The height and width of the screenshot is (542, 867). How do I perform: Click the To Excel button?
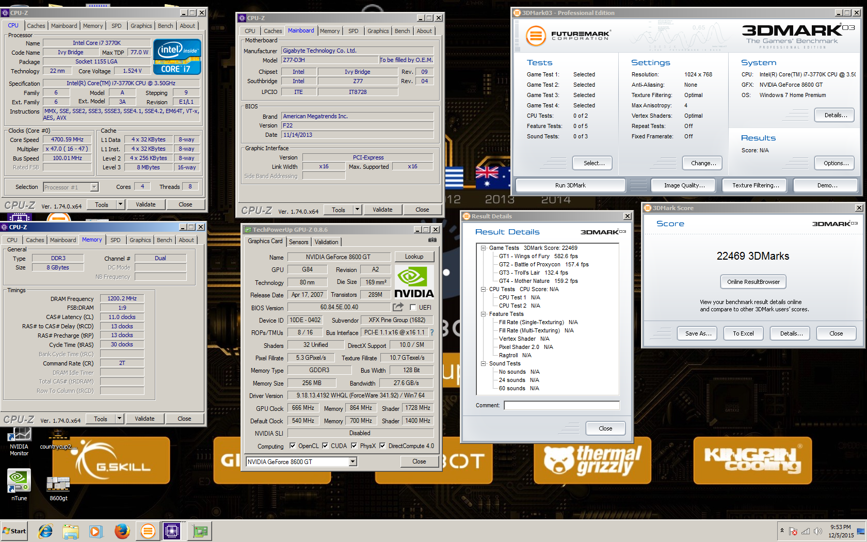tap(743, 333)
